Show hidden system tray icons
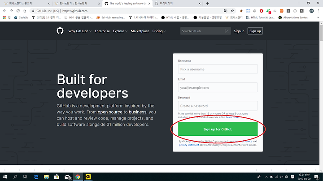323x181 pixels. [x=266, y=177]
